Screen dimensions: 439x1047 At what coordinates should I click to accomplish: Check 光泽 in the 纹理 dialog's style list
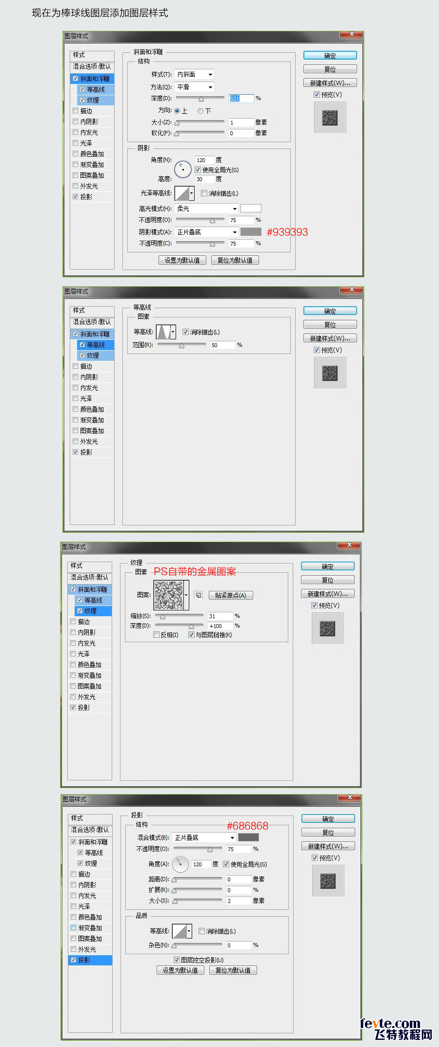click(73, 654)
